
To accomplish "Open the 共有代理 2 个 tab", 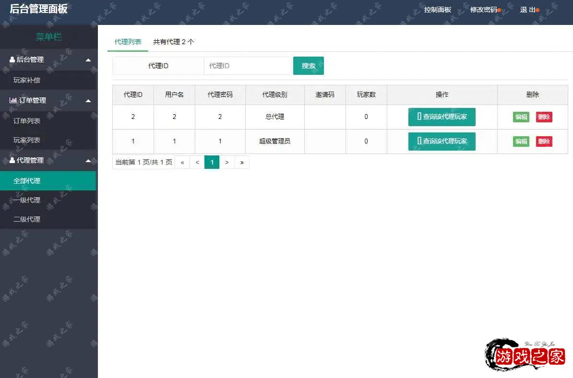I will (x=173, y=42).
